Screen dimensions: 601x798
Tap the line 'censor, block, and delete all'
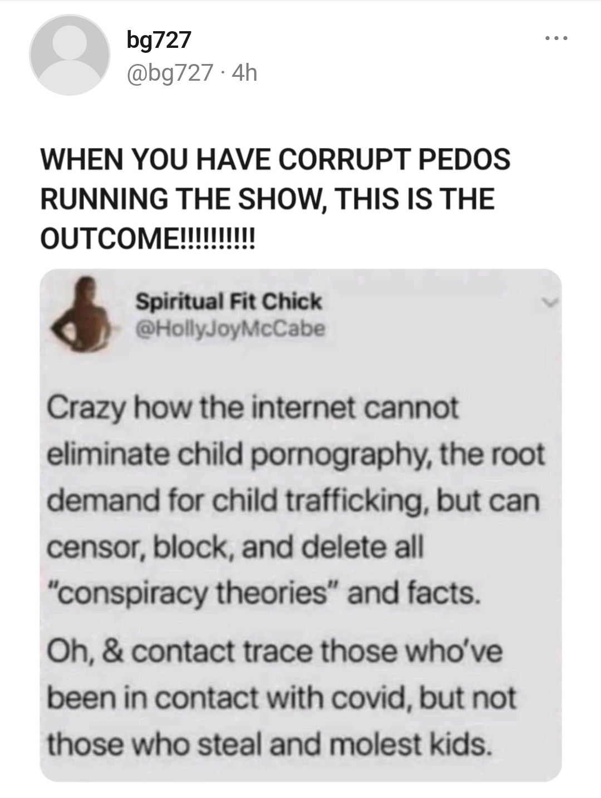(235, 548)
